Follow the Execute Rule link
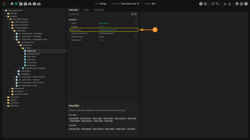 click(74, 129)
